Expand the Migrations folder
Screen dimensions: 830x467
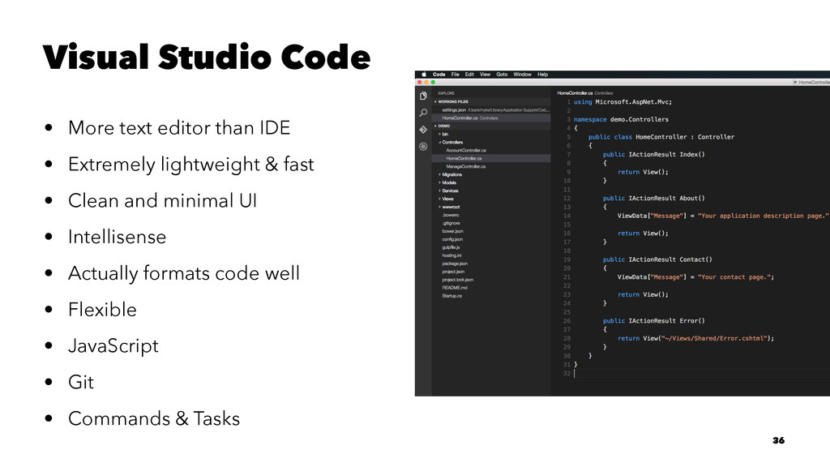pyautogui.click(x=439, y=175)
